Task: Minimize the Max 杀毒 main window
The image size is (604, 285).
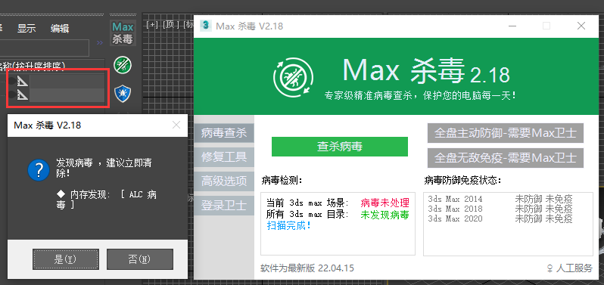Action: 512,26
